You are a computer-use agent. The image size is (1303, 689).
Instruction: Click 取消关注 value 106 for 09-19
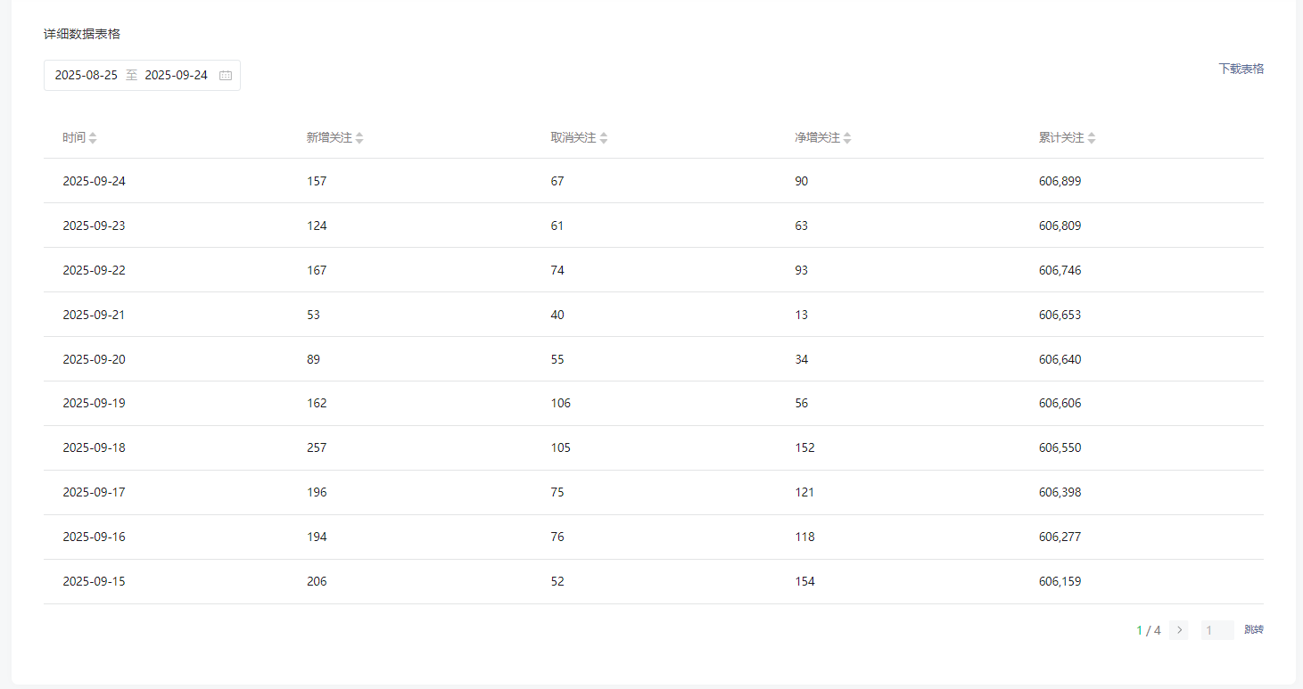coord(560,403)
